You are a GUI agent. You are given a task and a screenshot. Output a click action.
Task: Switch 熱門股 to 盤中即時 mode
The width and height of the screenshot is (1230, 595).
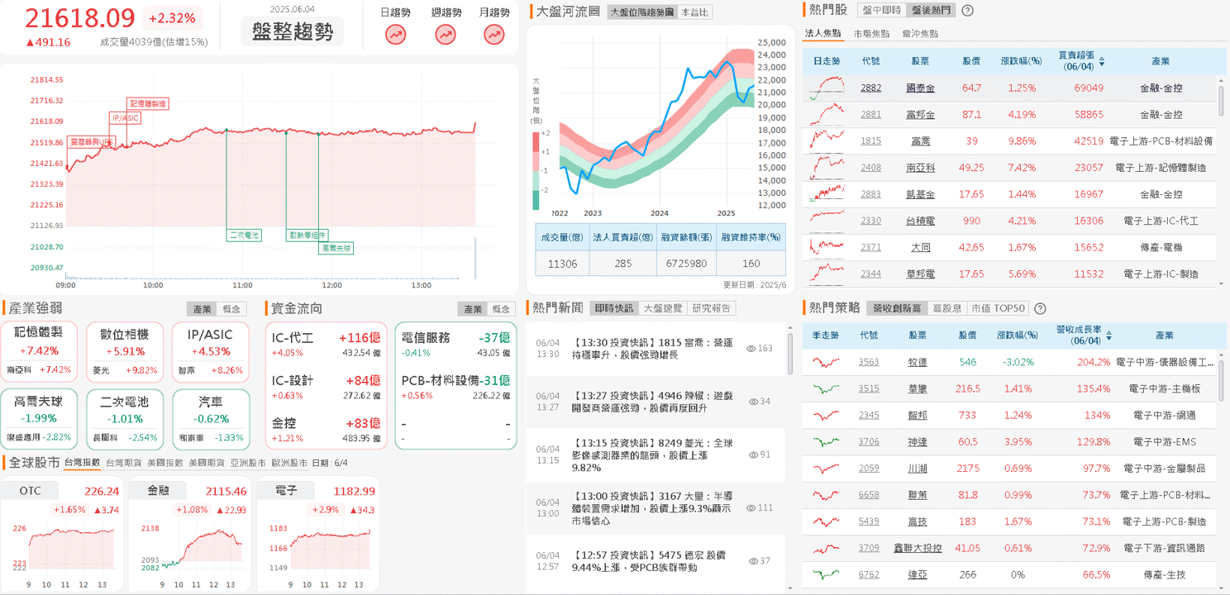tap(880, 11)
